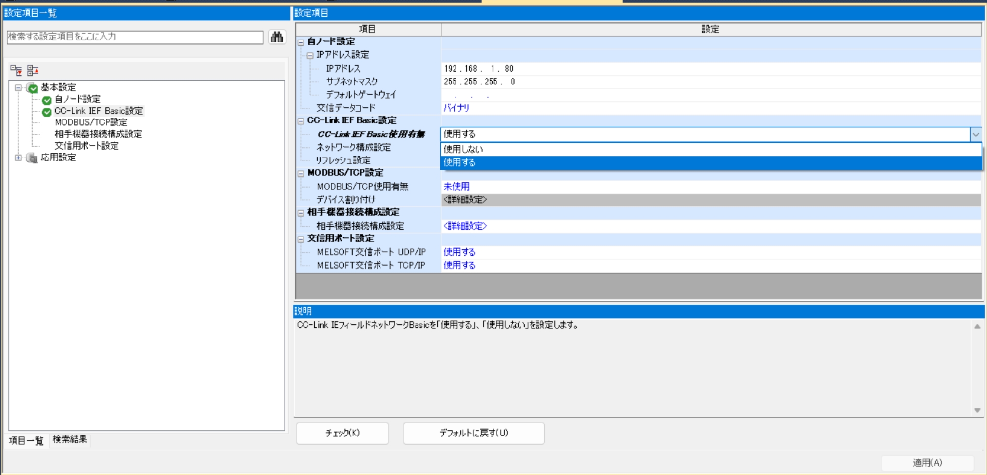Toggle MELSOFT交信ポート TCP/IP setting
The width and height of the screenshot is (987, 475).
tap(459, 265)
